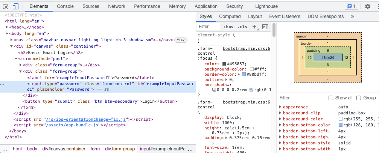Expand computed background-clip property

(280, 113)
